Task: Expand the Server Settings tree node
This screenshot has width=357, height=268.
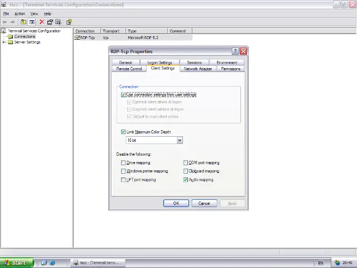Action: tap(3, 42)
